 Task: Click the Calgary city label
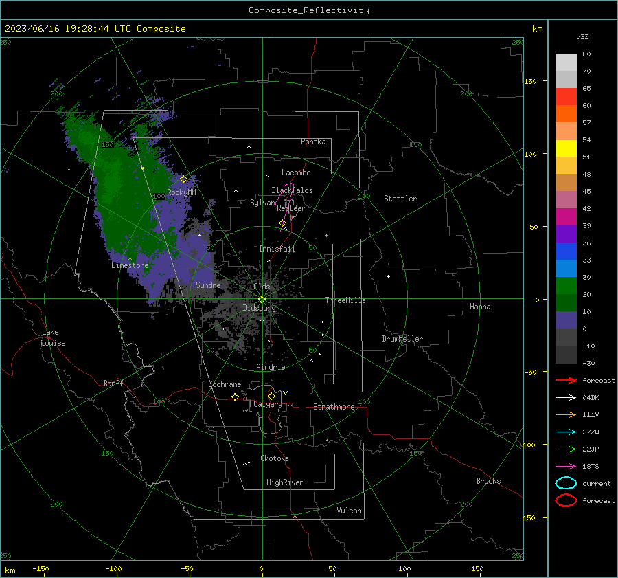tap(268, 404)
